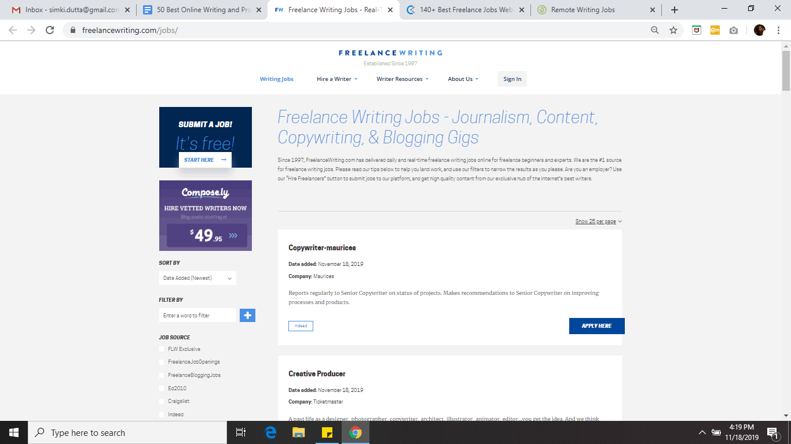Open the Writing Jobs nav item
Image resolution: width=791 pixels, height=444 pixels.
point(276,79)
